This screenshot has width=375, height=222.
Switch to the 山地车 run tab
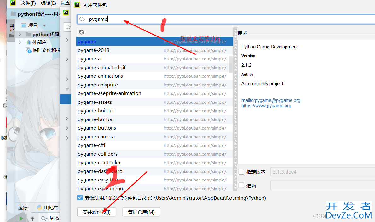click(x=47, y=208)
